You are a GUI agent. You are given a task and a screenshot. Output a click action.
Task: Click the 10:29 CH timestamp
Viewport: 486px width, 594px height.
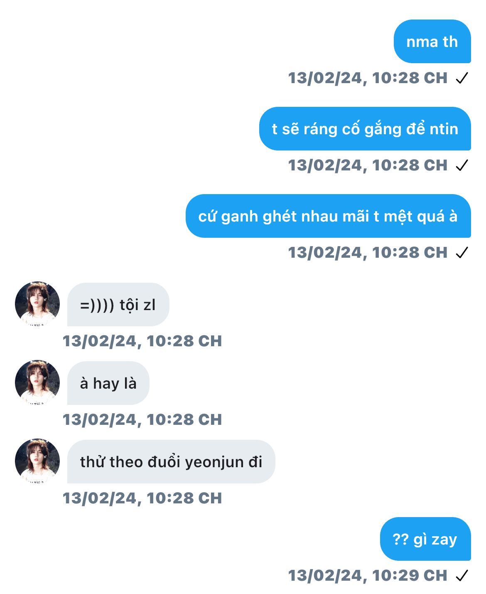coord(368,575)
